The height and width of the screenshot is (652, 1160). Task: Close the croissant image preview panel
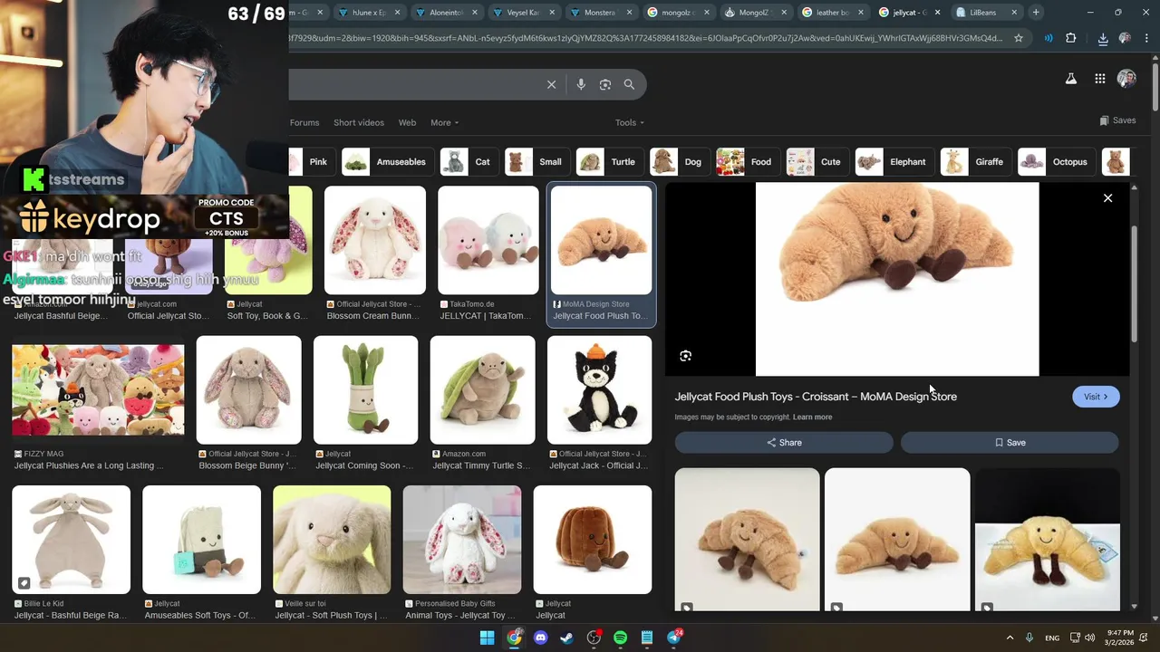(1107, 197)
